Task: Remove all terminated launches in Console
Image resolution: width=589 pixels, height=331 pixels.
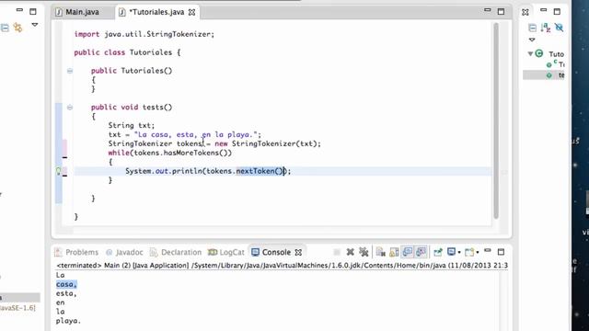Action: coord(364,252)
